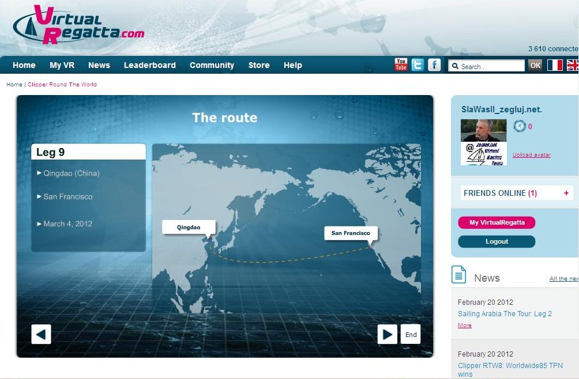Viewport: 579px width, 379px height.
Task: Open the Community menu item
Action: [212, 65]
